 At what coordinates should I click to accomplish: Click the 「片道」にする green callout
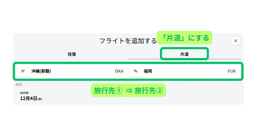coord(185,38)
